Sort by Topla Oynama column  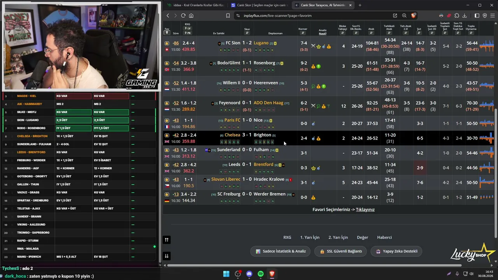point(471,33)
